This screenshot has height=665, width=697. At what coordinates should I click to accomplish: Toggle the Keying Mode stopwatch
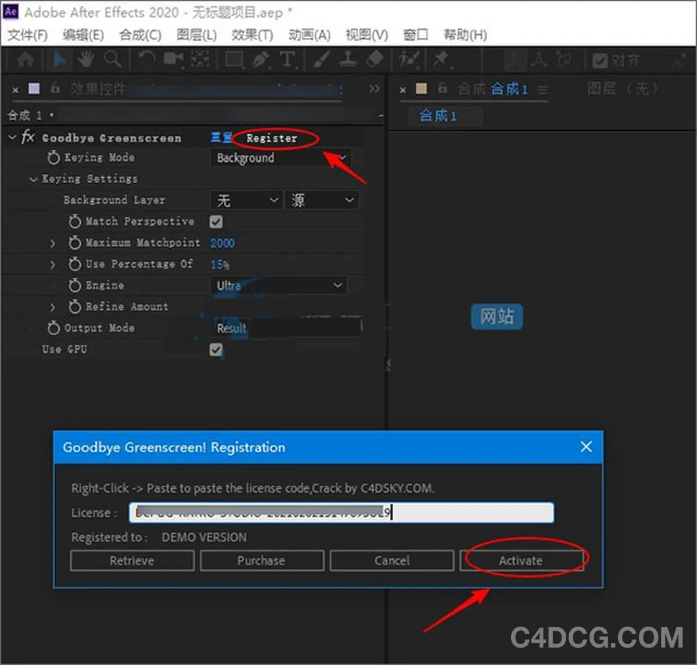pos(53,158)
